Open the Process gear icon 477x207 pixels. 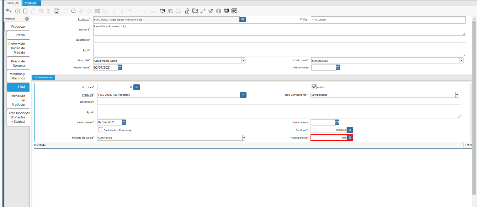coord(219,11)
